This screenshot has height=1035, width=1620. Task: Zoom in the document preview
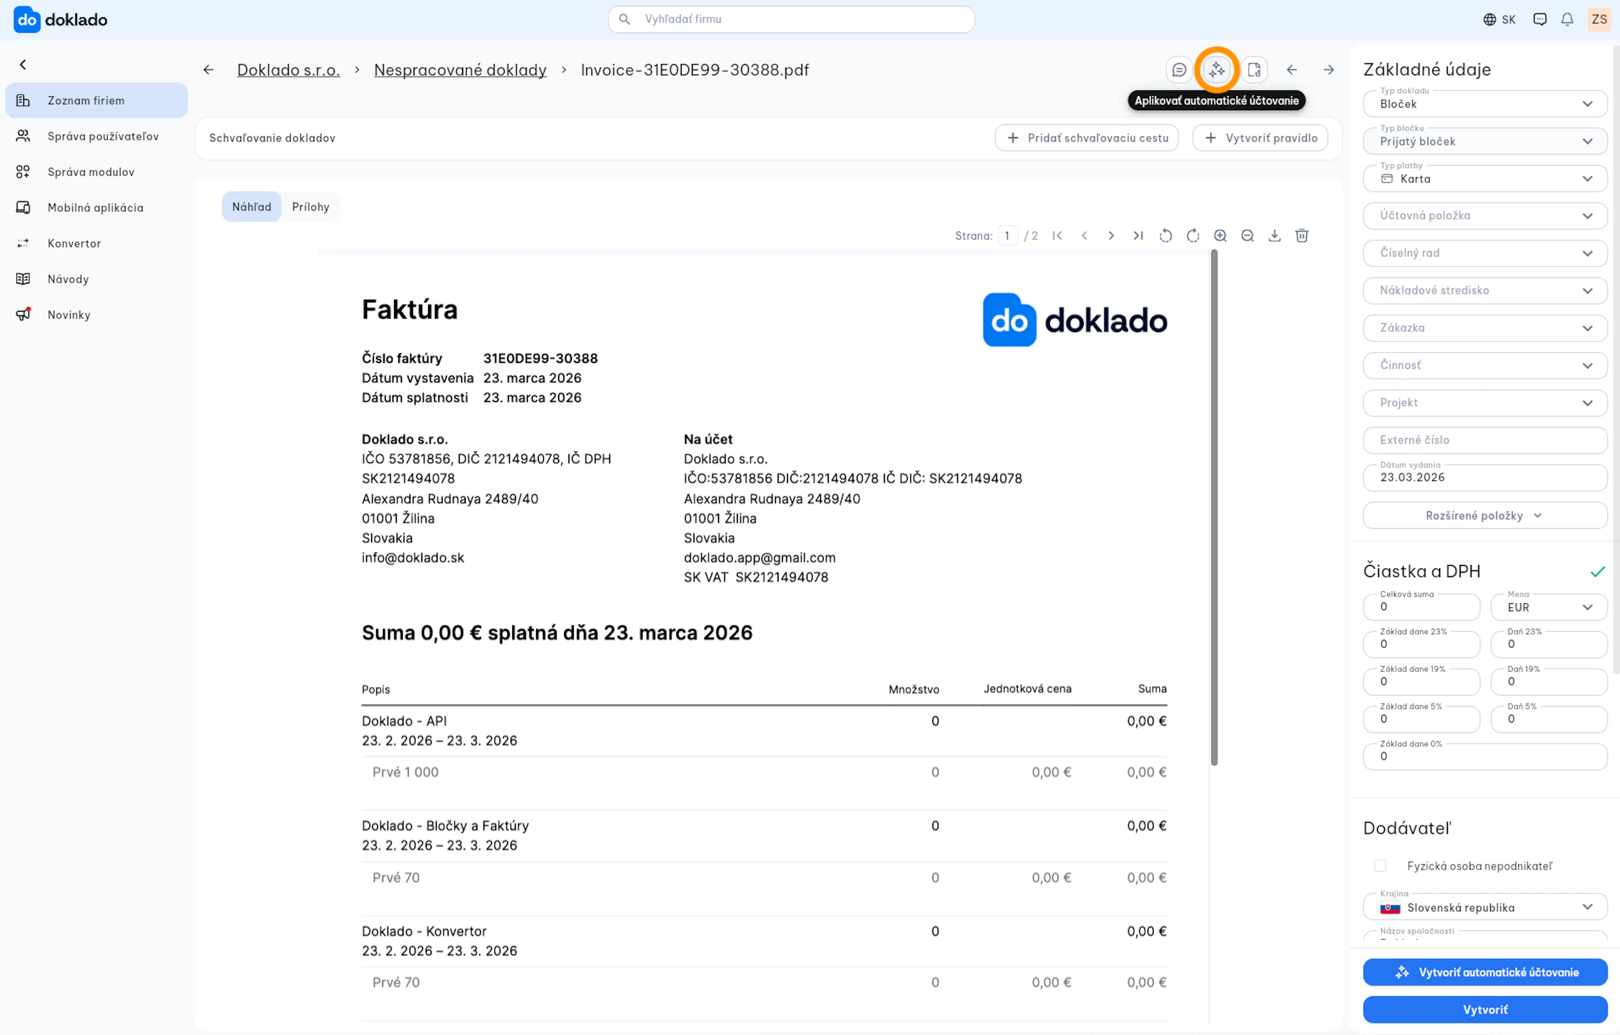[1220, 235]
